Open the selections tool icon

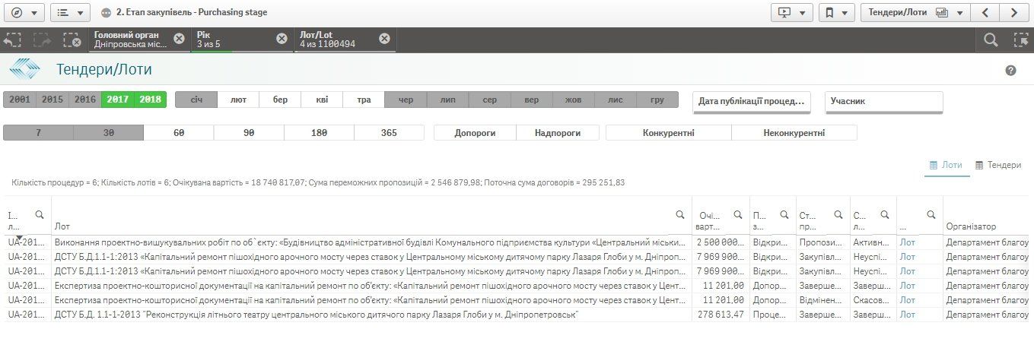click(1021, 40)
